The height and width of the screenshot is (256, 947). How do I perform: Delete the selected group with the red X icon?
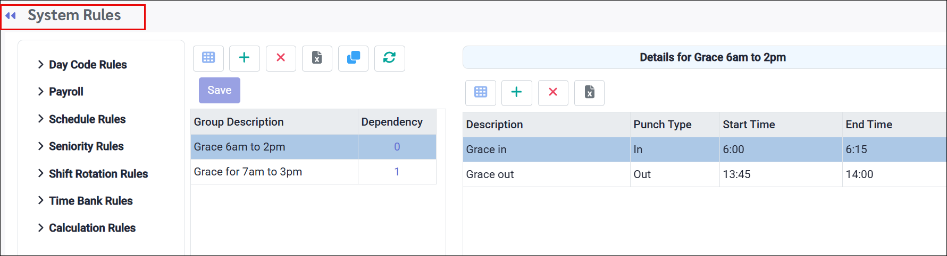281,58
